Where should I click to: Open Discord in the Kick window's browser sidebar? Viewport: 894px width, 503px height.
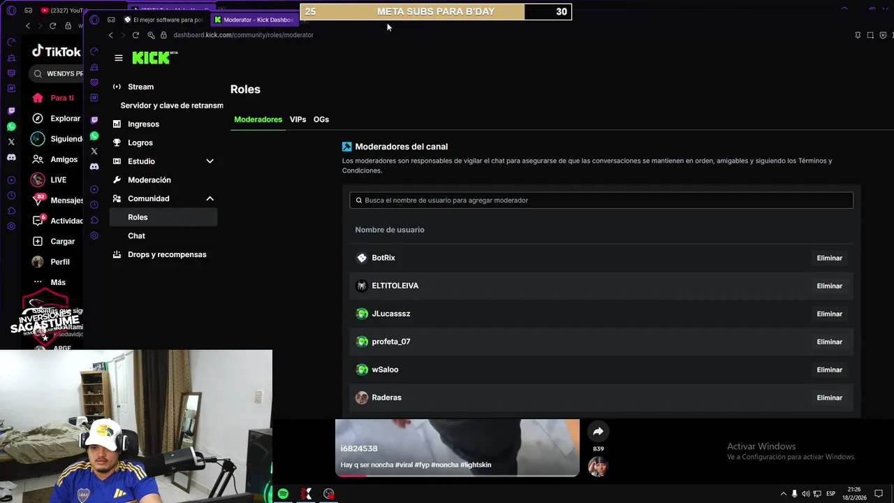point(94,166)
